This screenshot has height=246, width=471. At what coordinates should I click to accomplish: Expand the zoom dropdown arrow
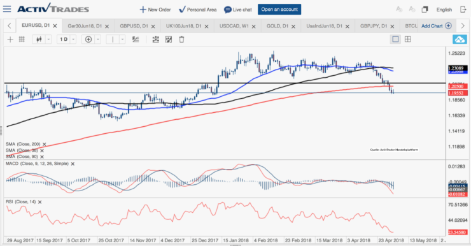tap(98, 40)
